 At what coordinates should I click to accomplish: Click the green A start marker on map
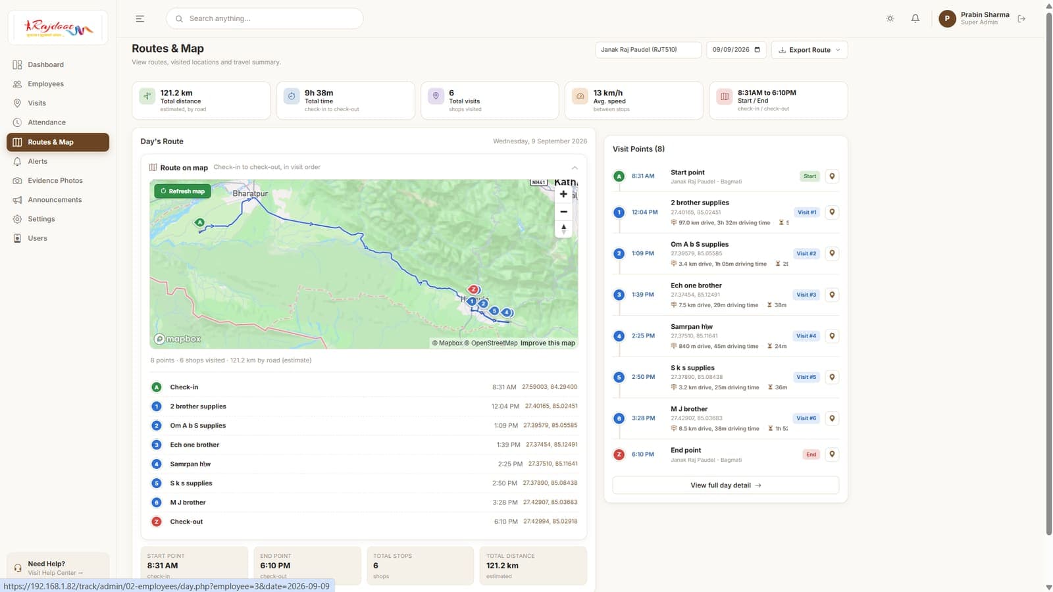point(200,222)
